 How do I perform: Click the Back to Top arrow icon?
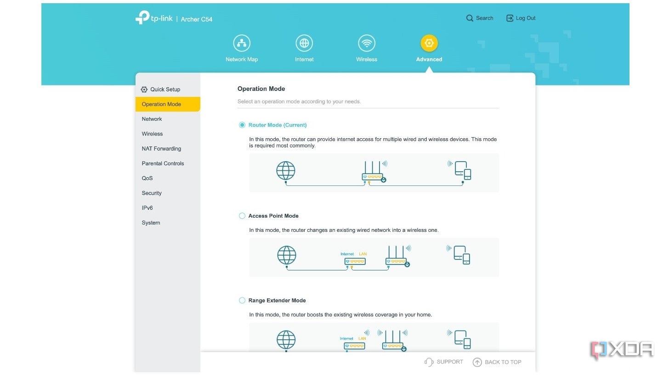[477, 362]
